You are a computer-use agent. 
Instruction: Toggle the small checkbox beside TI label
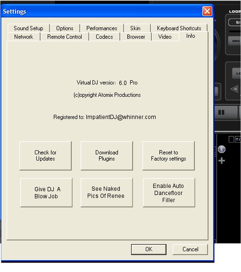231,139
